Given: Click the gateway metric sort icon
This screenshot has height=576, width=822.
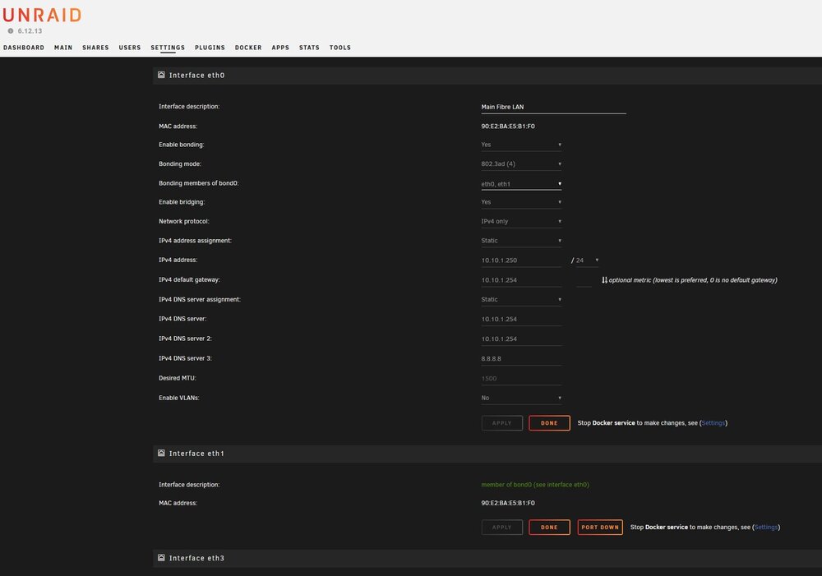Looking at the screenshot, I should tap(604, 280).
